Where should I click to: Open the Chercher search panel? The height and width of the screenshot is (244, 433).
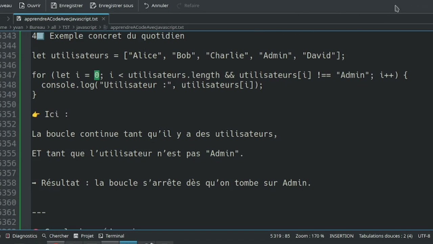[55, 236]
